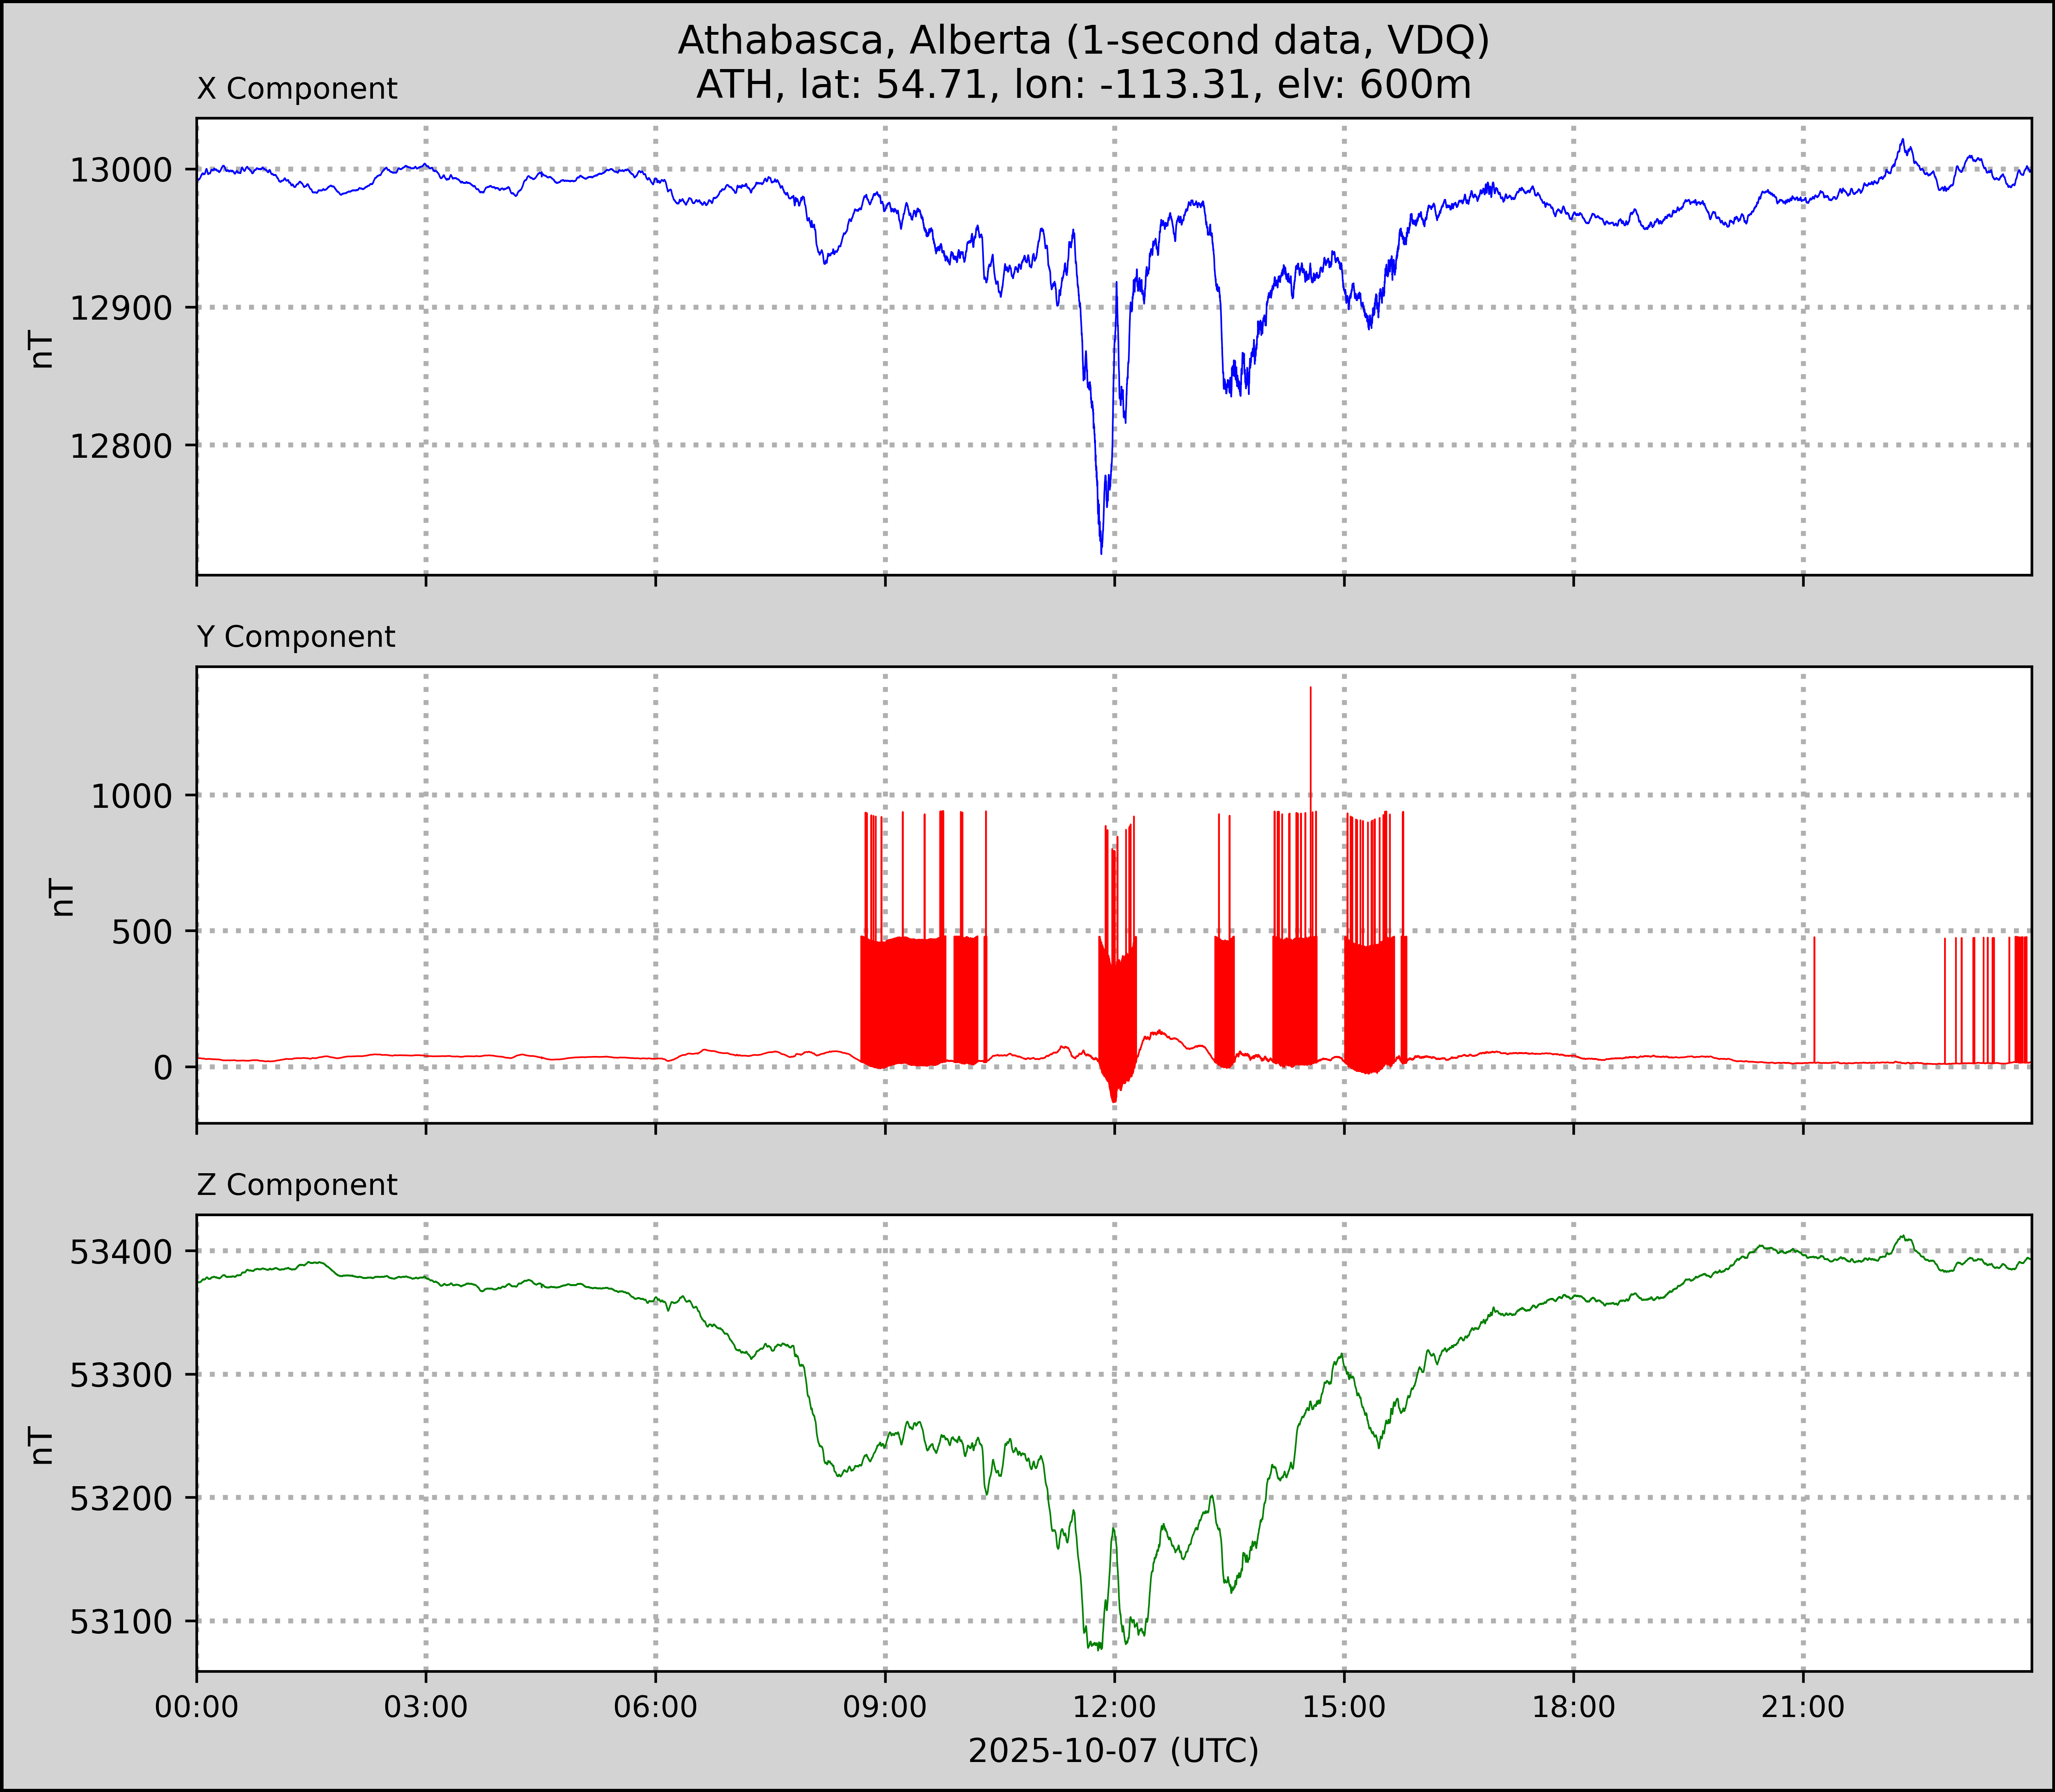This screenshot has width=2055, height=1792.
Task: Click the 12:00 x-axis tick label
Action: [1114, 1707]
